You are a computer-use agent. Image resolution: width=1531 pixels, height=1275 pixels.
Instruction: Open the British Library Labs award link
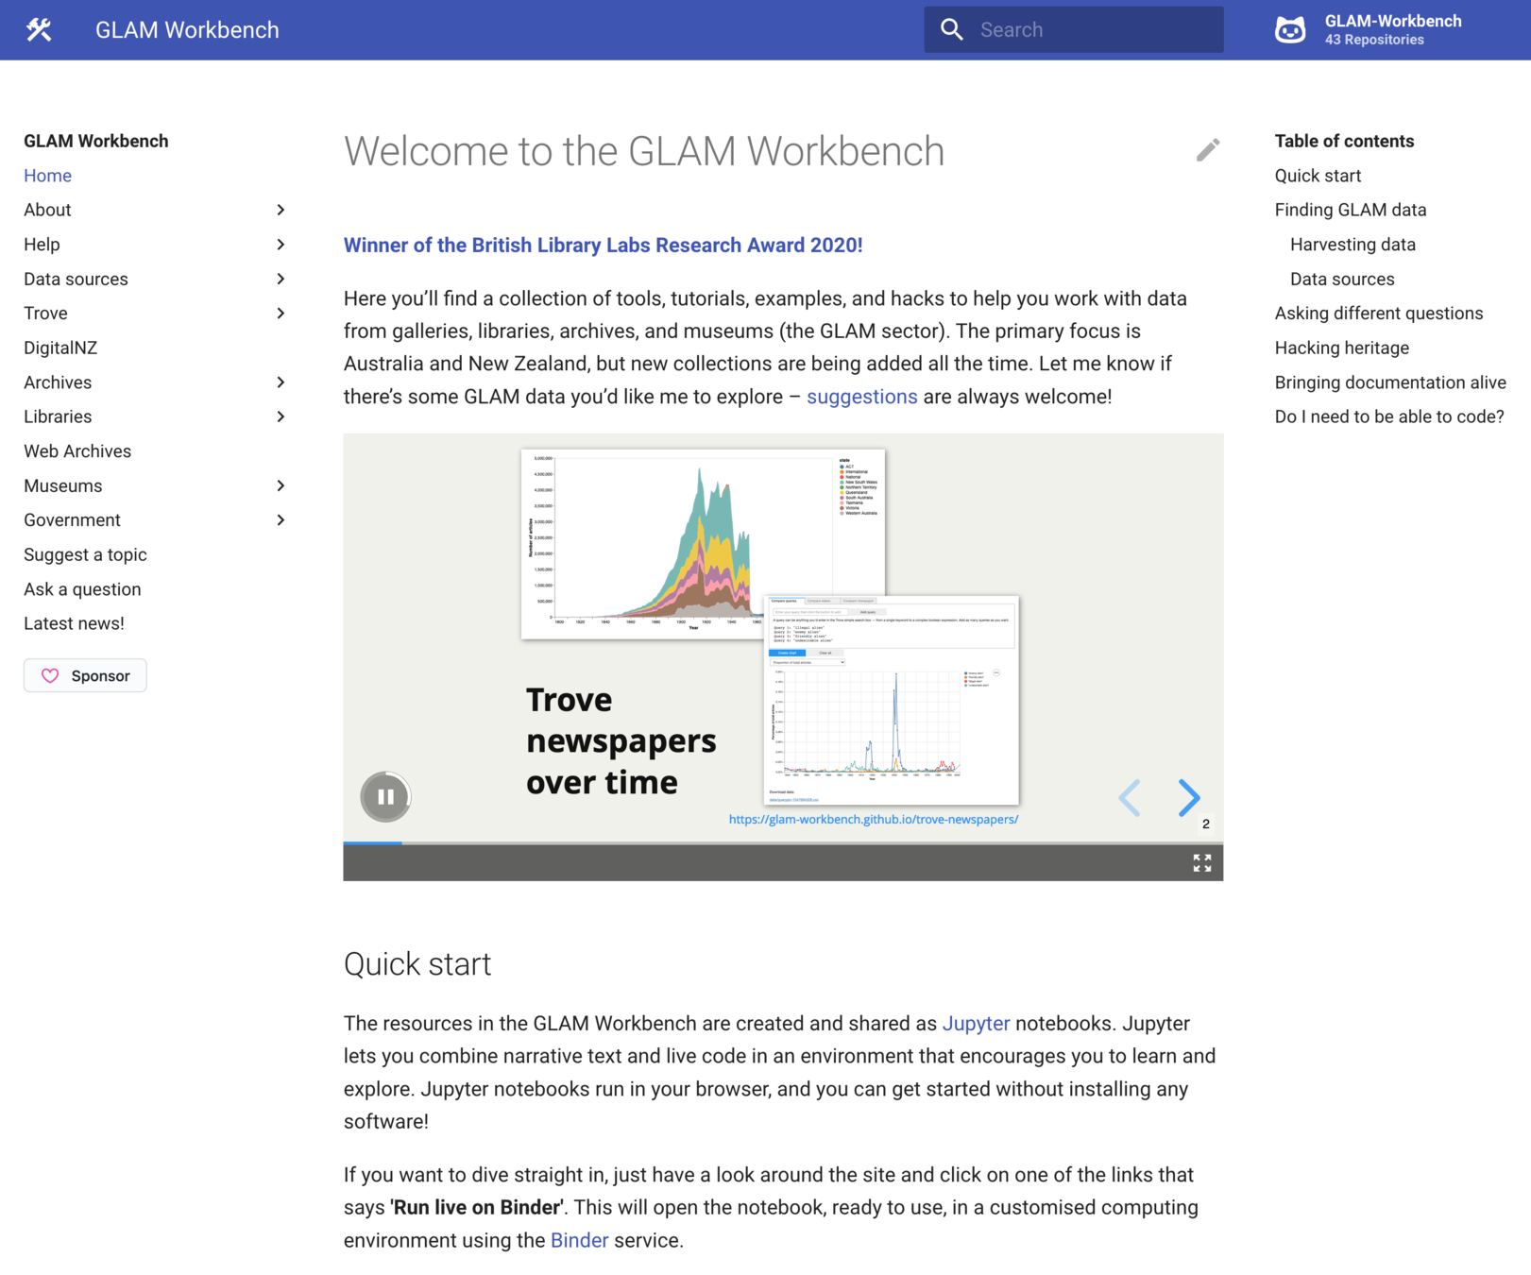(603, 246)
